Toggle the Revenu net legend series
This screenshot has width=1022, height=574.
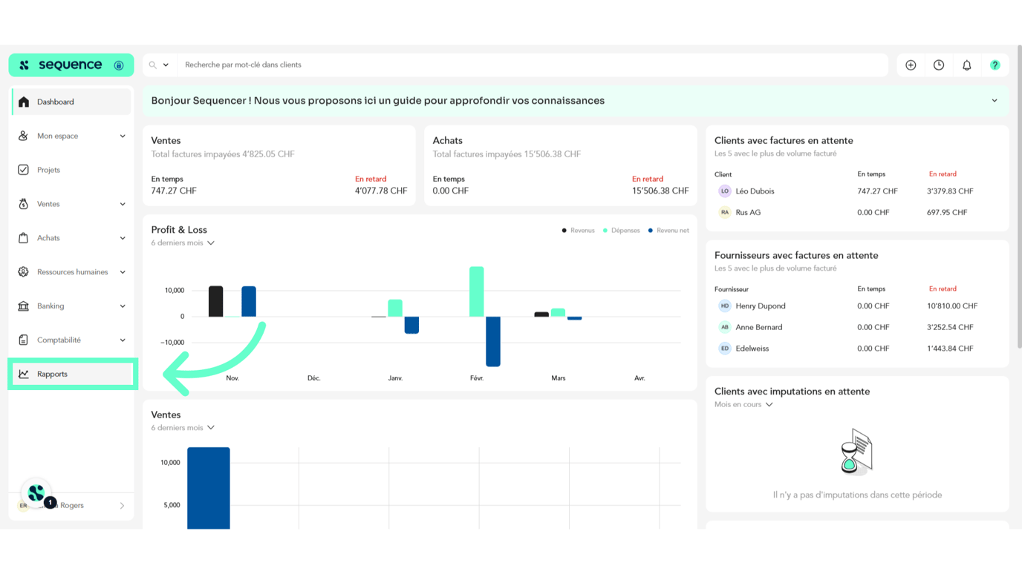pyautogui.click(x=668, y=231)
